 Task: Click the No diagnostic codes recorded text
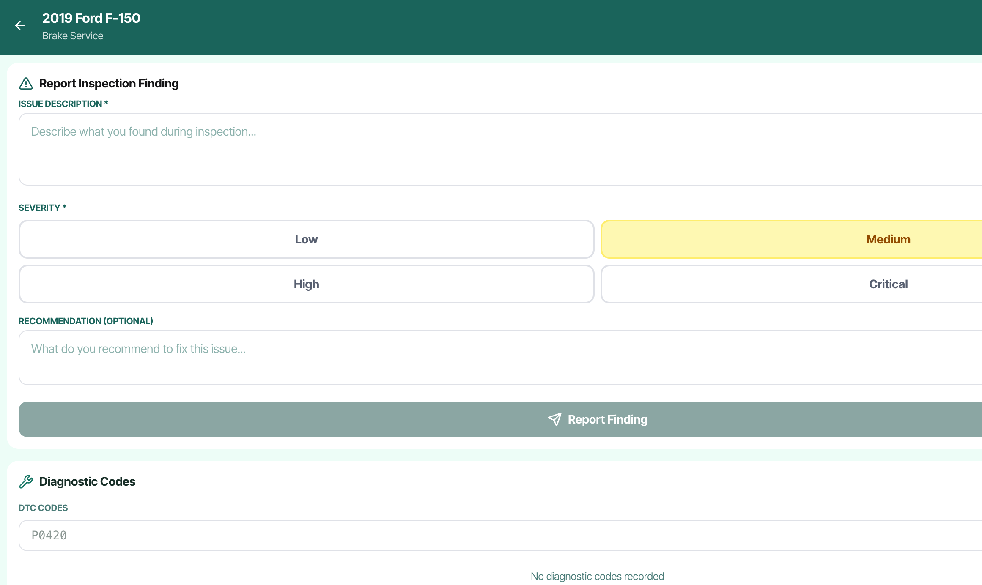point(597,576)
